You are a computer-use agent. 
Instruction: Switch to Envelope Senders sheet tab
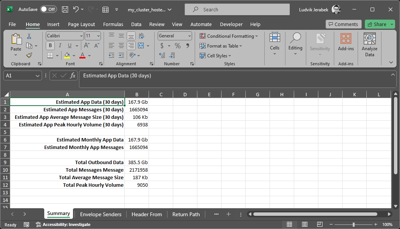point(101,214)
